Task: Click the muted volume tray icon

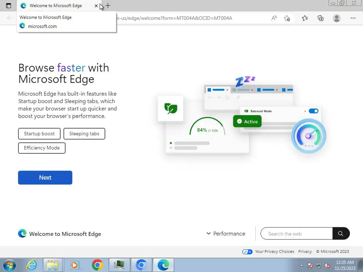Action: 327,265
